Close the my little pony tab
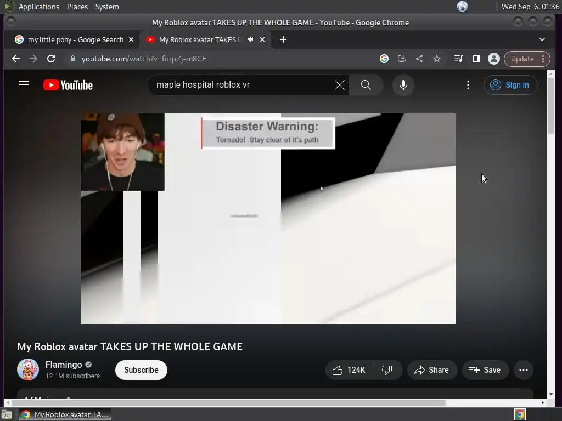 click(x=131, y=39)
